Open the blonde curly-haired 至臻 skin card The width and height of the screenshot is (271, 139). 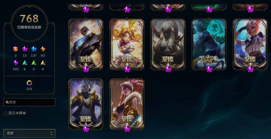(127, 45)
